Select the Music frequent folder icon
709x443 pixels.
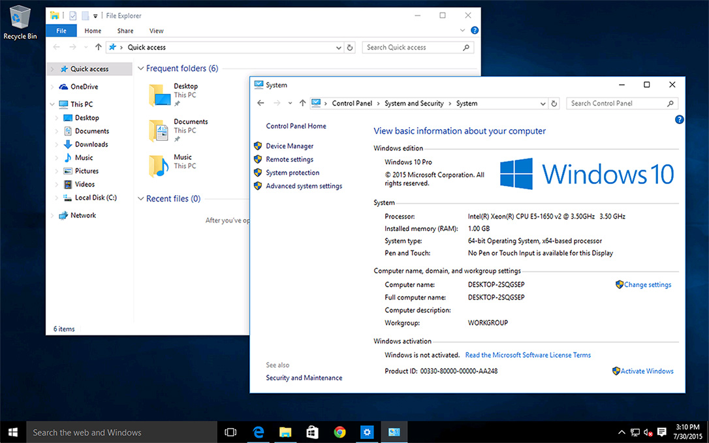[159, 166]
